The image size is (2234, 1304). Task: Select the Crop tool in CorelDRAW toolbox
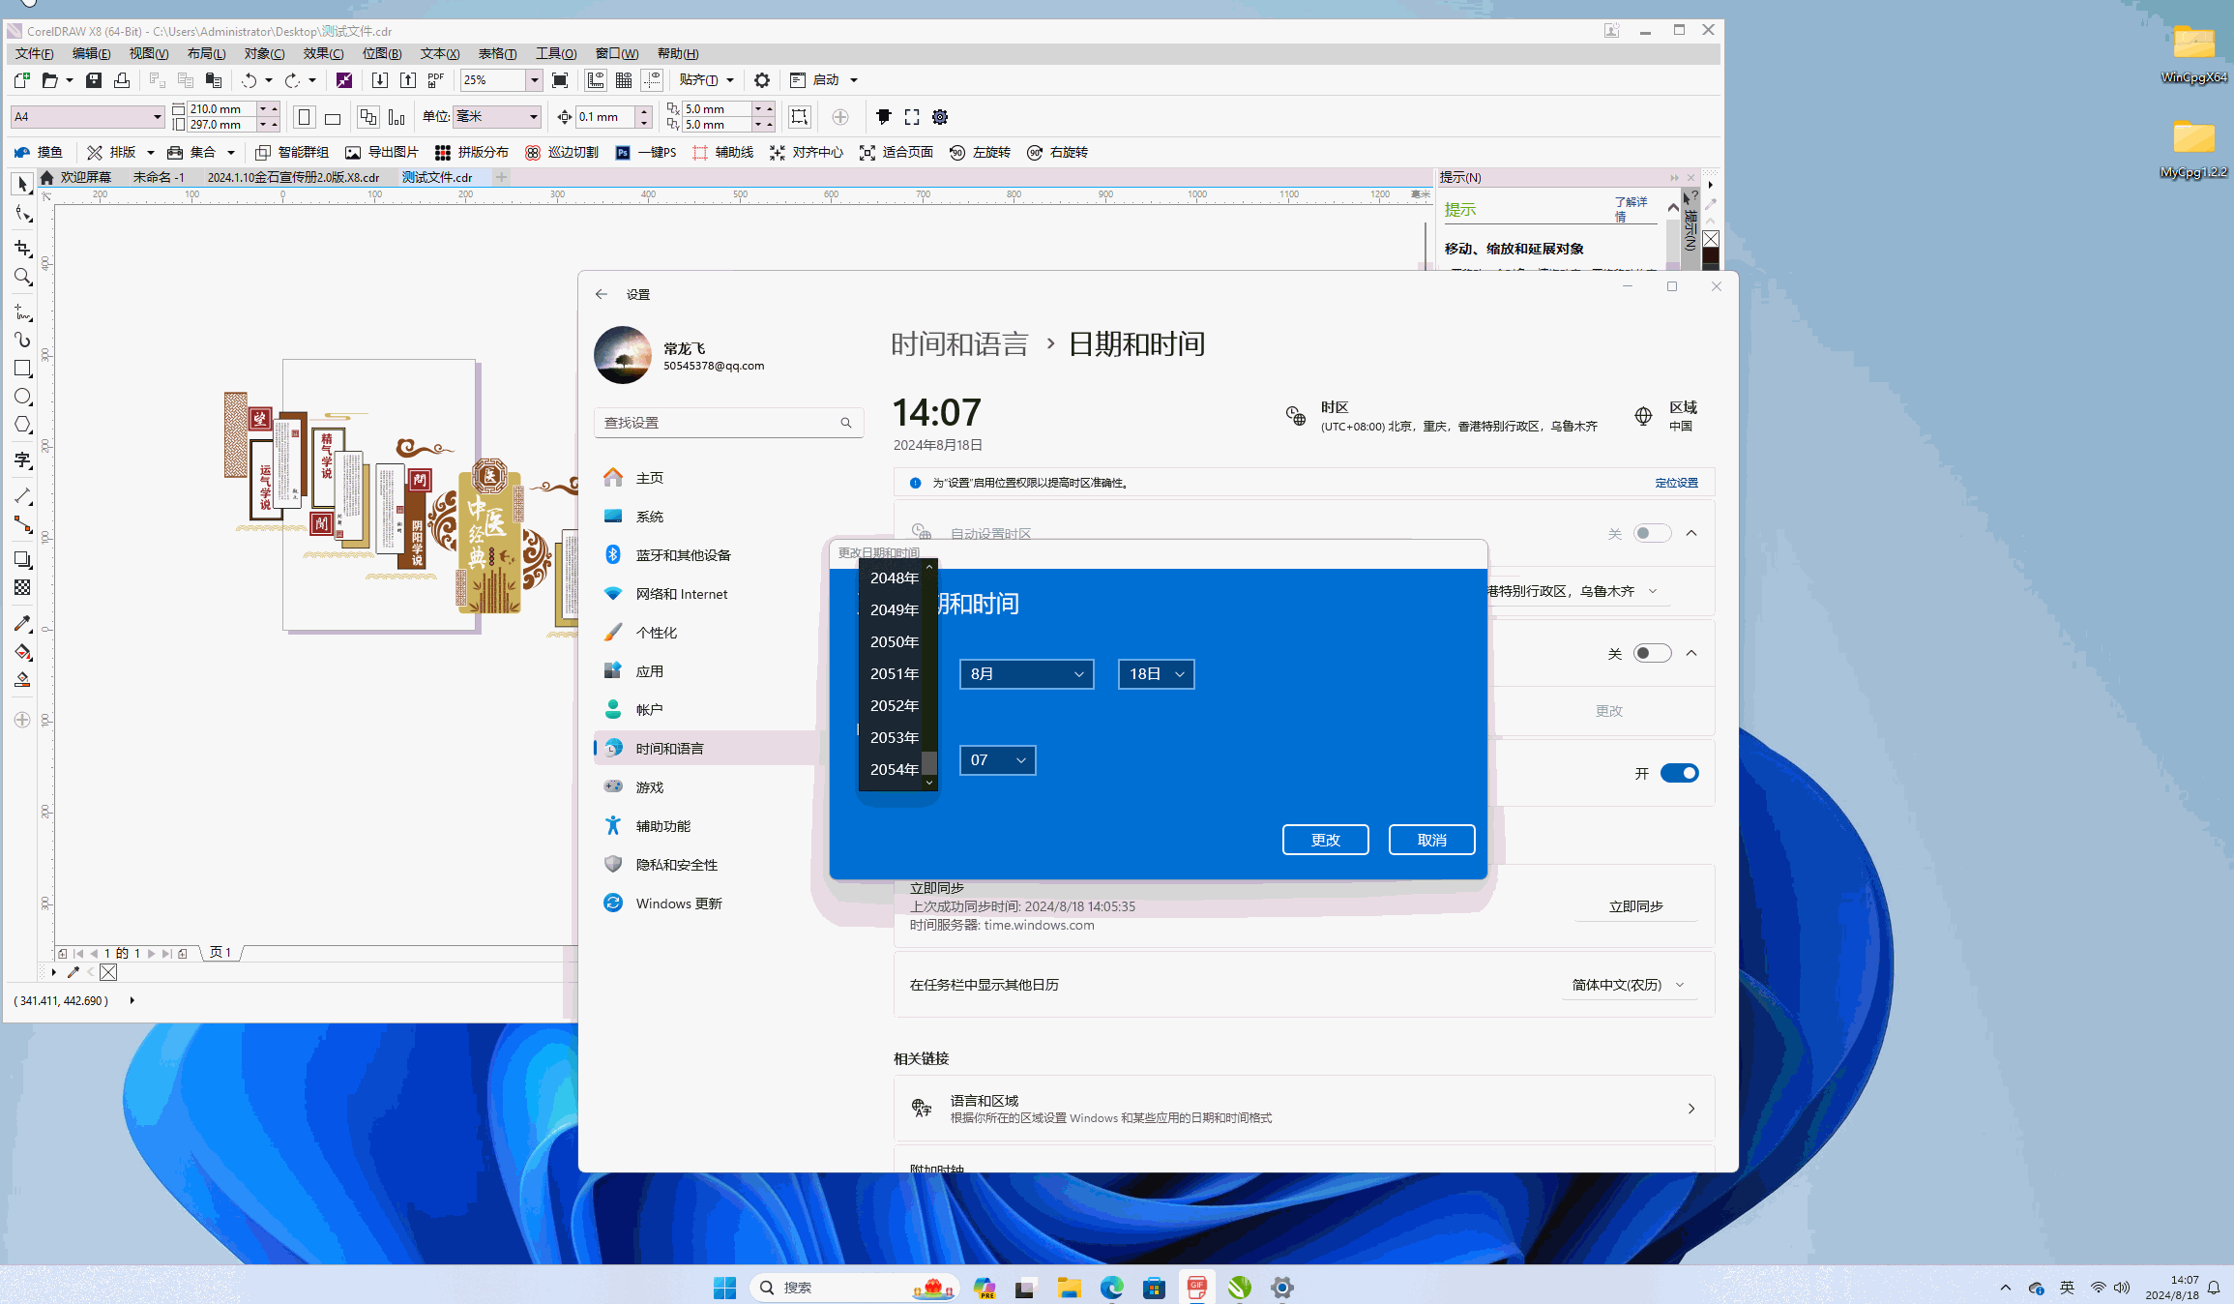[x=23, y=249]
